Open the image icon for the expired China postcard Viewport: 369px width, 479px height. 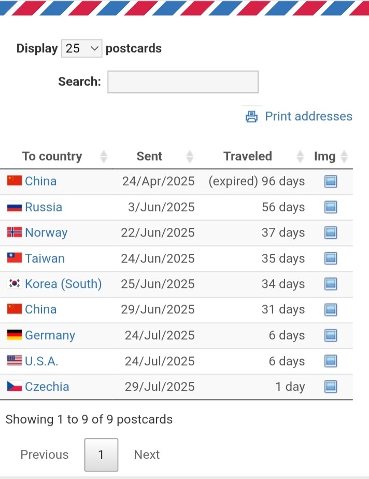(x=331, y=181)
